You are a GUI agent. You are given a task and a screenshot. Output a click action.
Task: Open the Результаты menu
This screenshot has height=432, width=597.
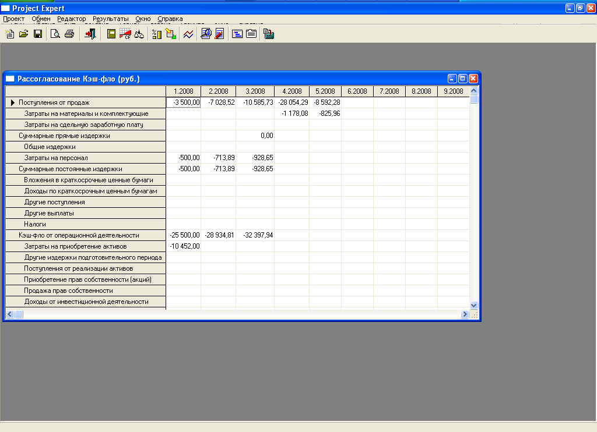pyautogui.click(x=110, y=19)
